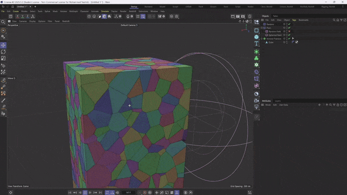Open the Asset Browser icon in the toolbar
Viewport: 347px width, 195px height.
pos(10,16)
